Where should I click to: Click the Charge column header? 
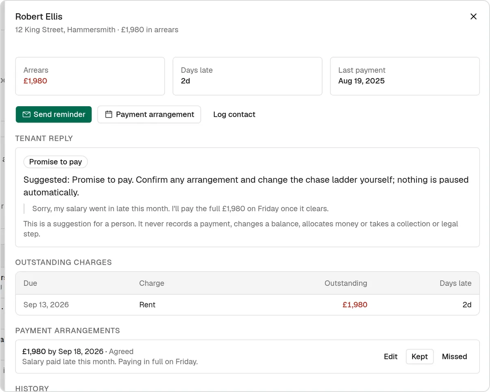(151, 283)
